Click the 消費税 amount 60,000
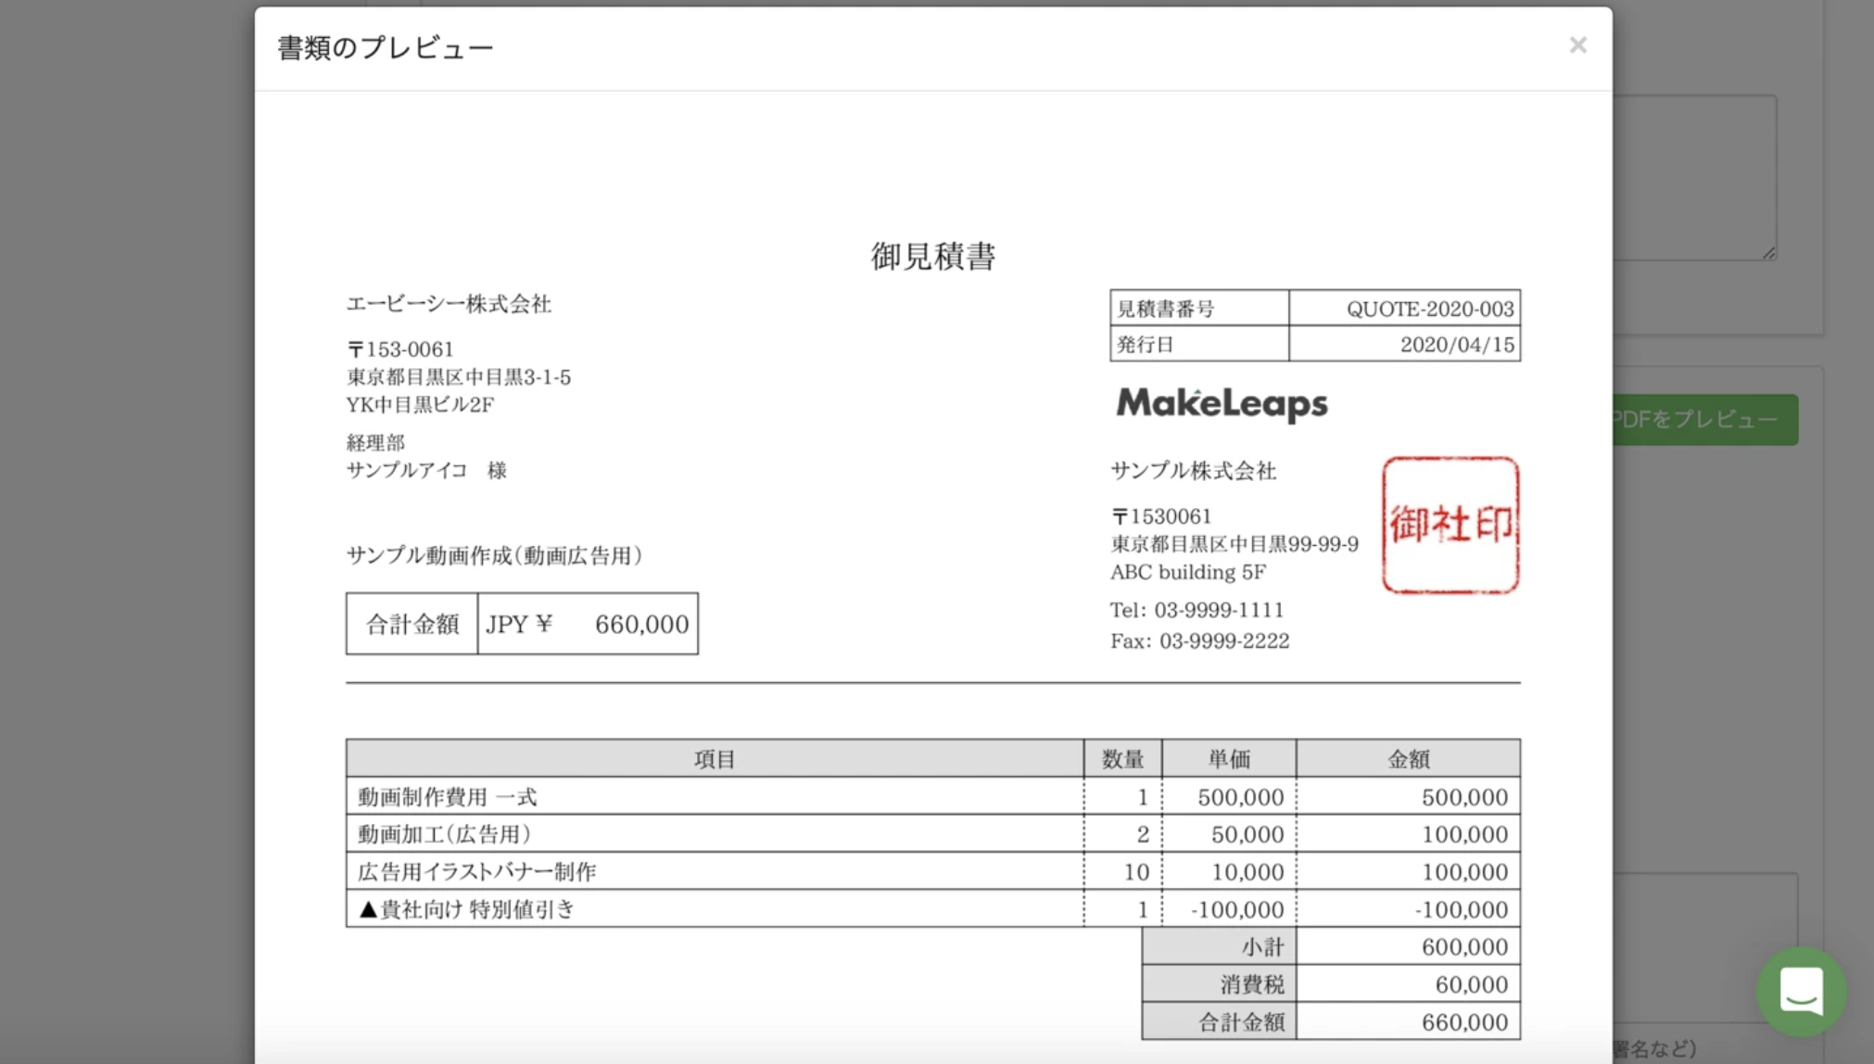 click(x=1471, y=984)
